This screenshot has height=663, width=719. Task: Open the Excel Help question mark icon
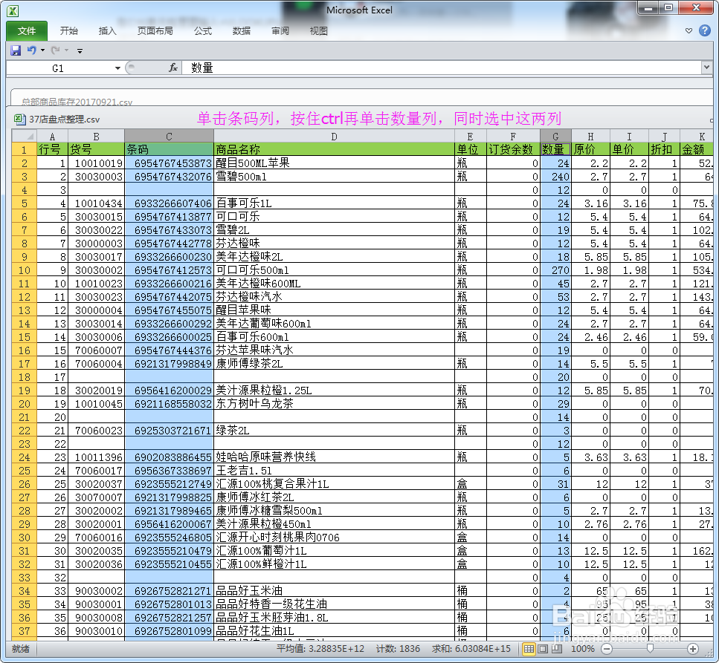(704, 30)
